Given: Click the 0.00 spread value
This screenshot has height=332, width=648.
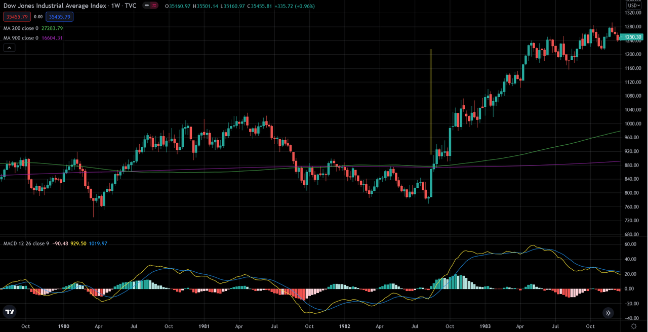Looking at the screenshot, I should pyautogui.click(x=38, y=17).
